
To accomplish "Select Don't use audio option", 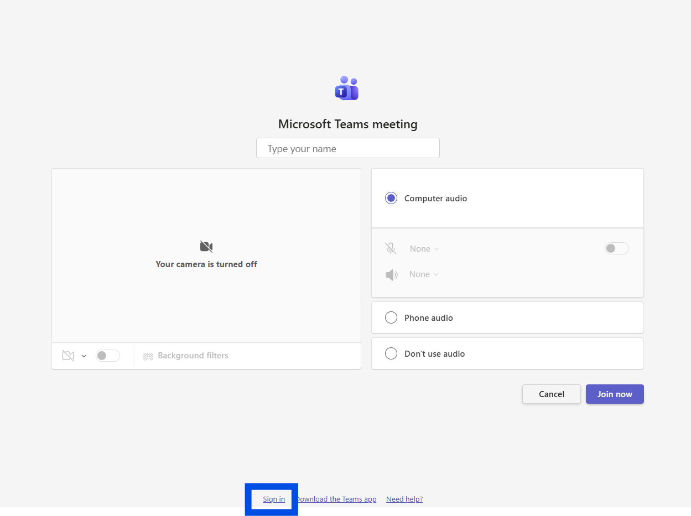I will (391, 353).
